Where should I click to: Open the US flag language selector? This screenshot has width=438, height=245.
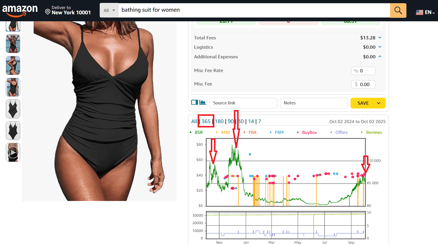tap(425, 12)
